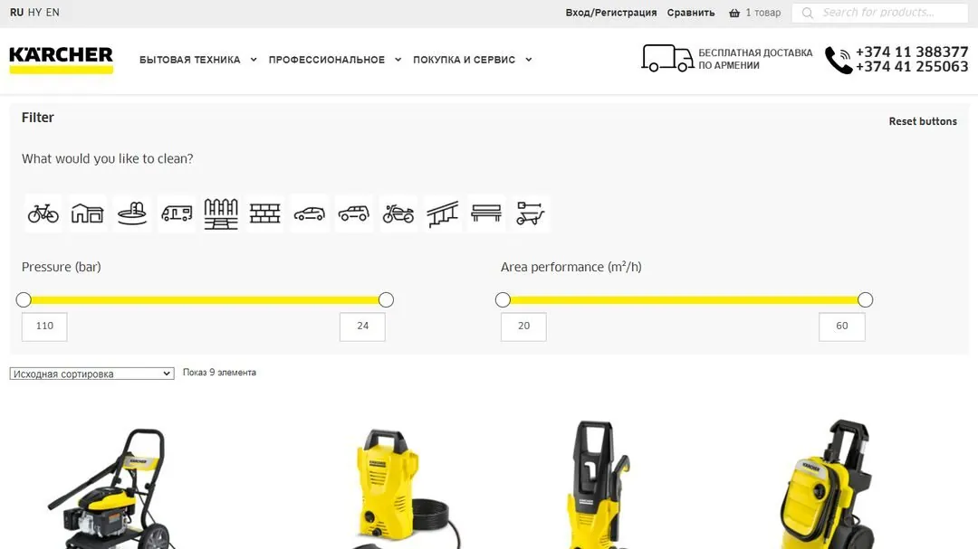The image size is (978, 549).
Task: Select the brick wall icon
Action: (265, 213)
